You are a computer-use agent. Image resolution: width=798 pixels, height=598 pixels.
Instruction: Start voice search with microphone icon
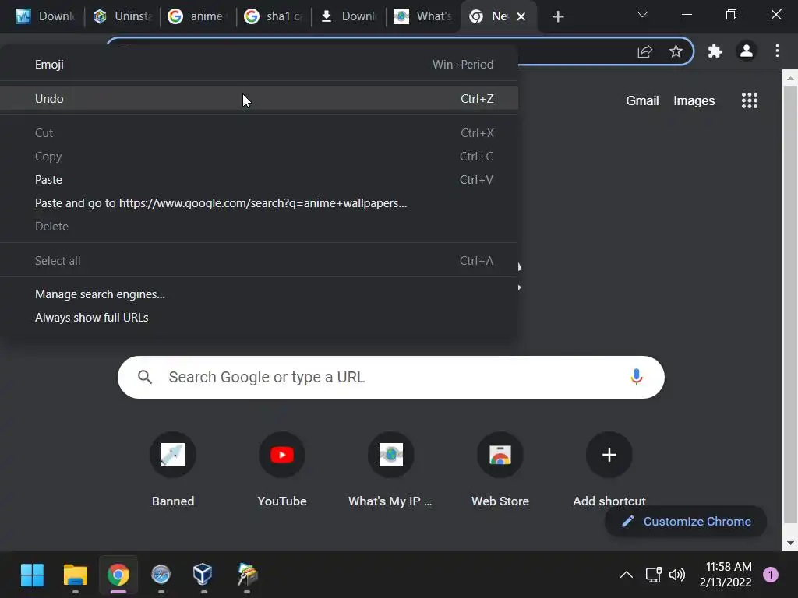636,377
